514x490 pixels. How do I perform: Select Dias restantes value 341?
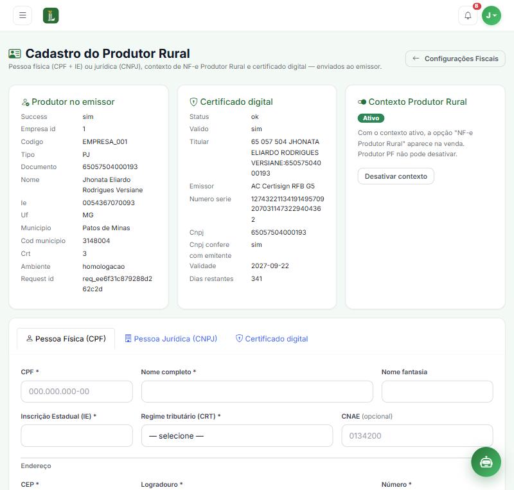point(256,278)
